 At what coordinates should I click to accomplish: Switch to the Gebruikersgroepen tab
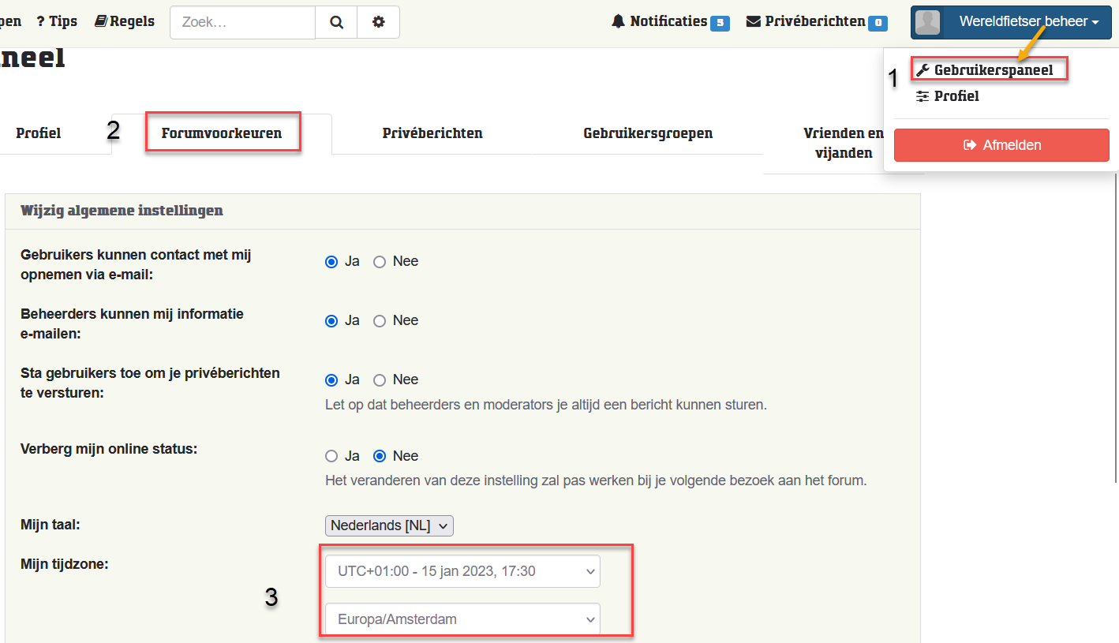point(648,133)
